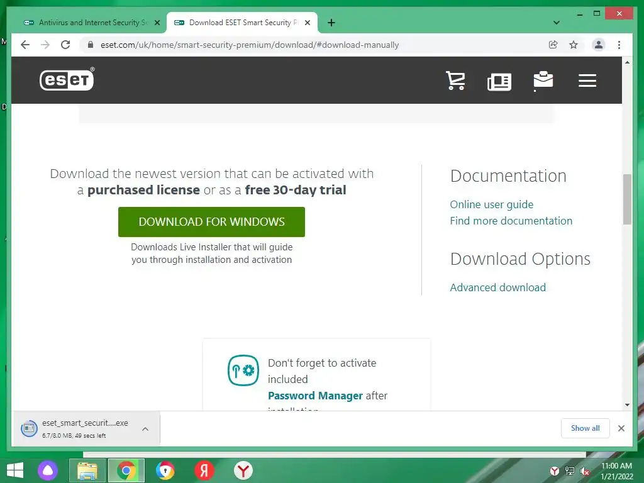The width and height of the screenshot is (644, 483).
Task: Open the Advanced download link
Action: tap(498, 287)
